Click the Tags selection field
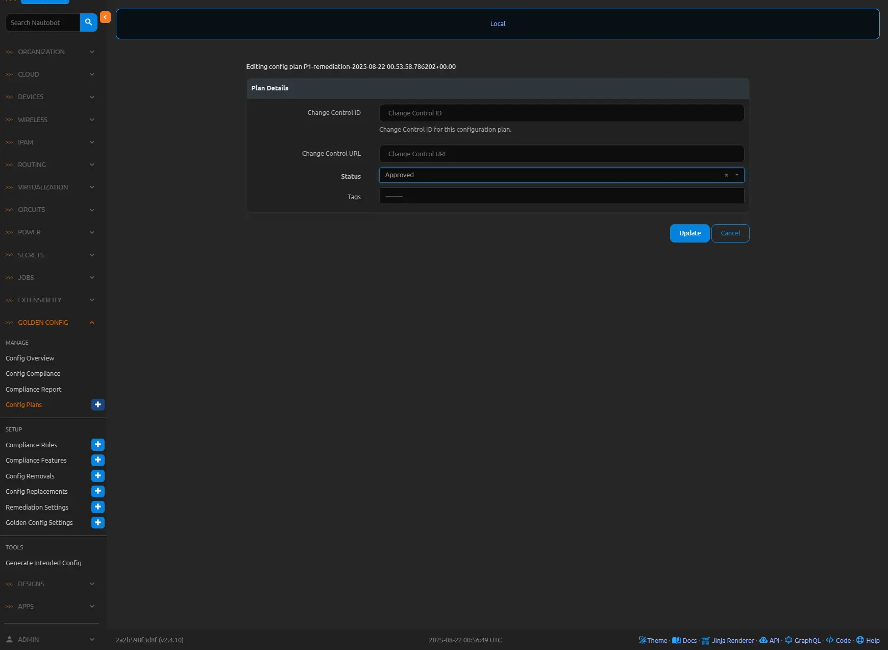888x650 pixels. click(x=561, y=196)
